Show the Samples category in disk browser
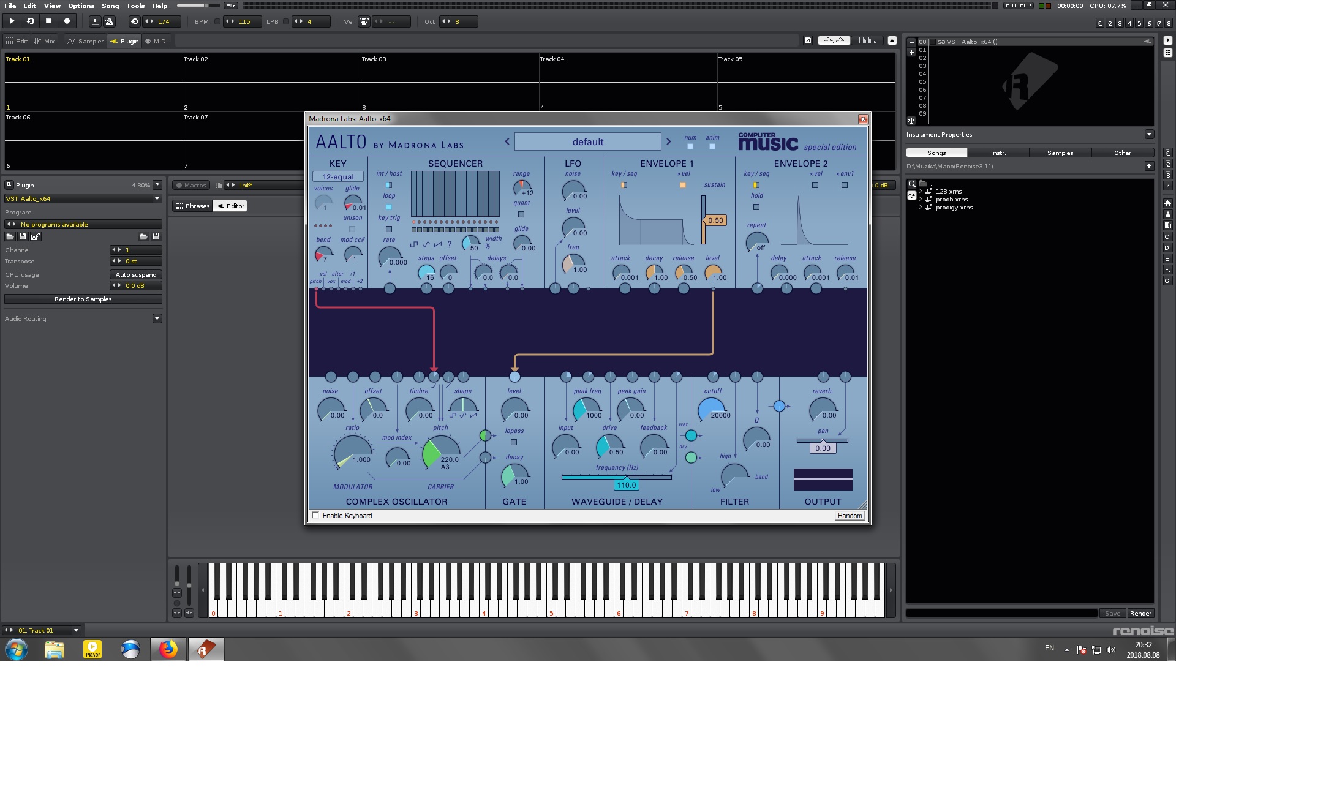This screenshot has width=1334, height=806. tap(1060, 153)
